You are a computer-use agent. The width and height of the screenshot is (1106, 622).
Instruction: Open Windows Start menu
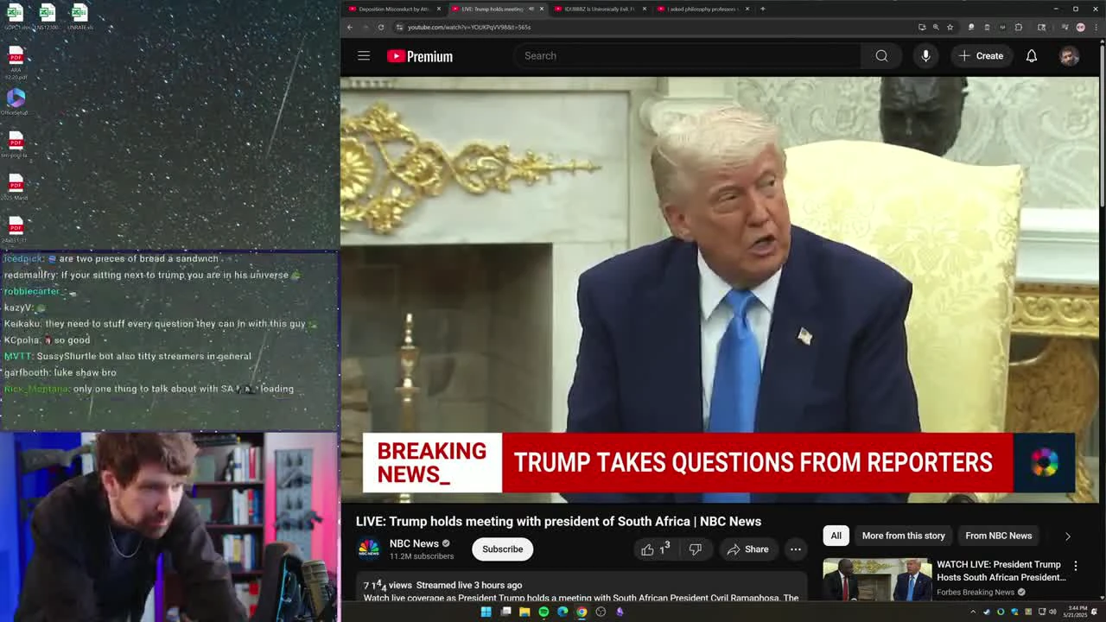486,612
